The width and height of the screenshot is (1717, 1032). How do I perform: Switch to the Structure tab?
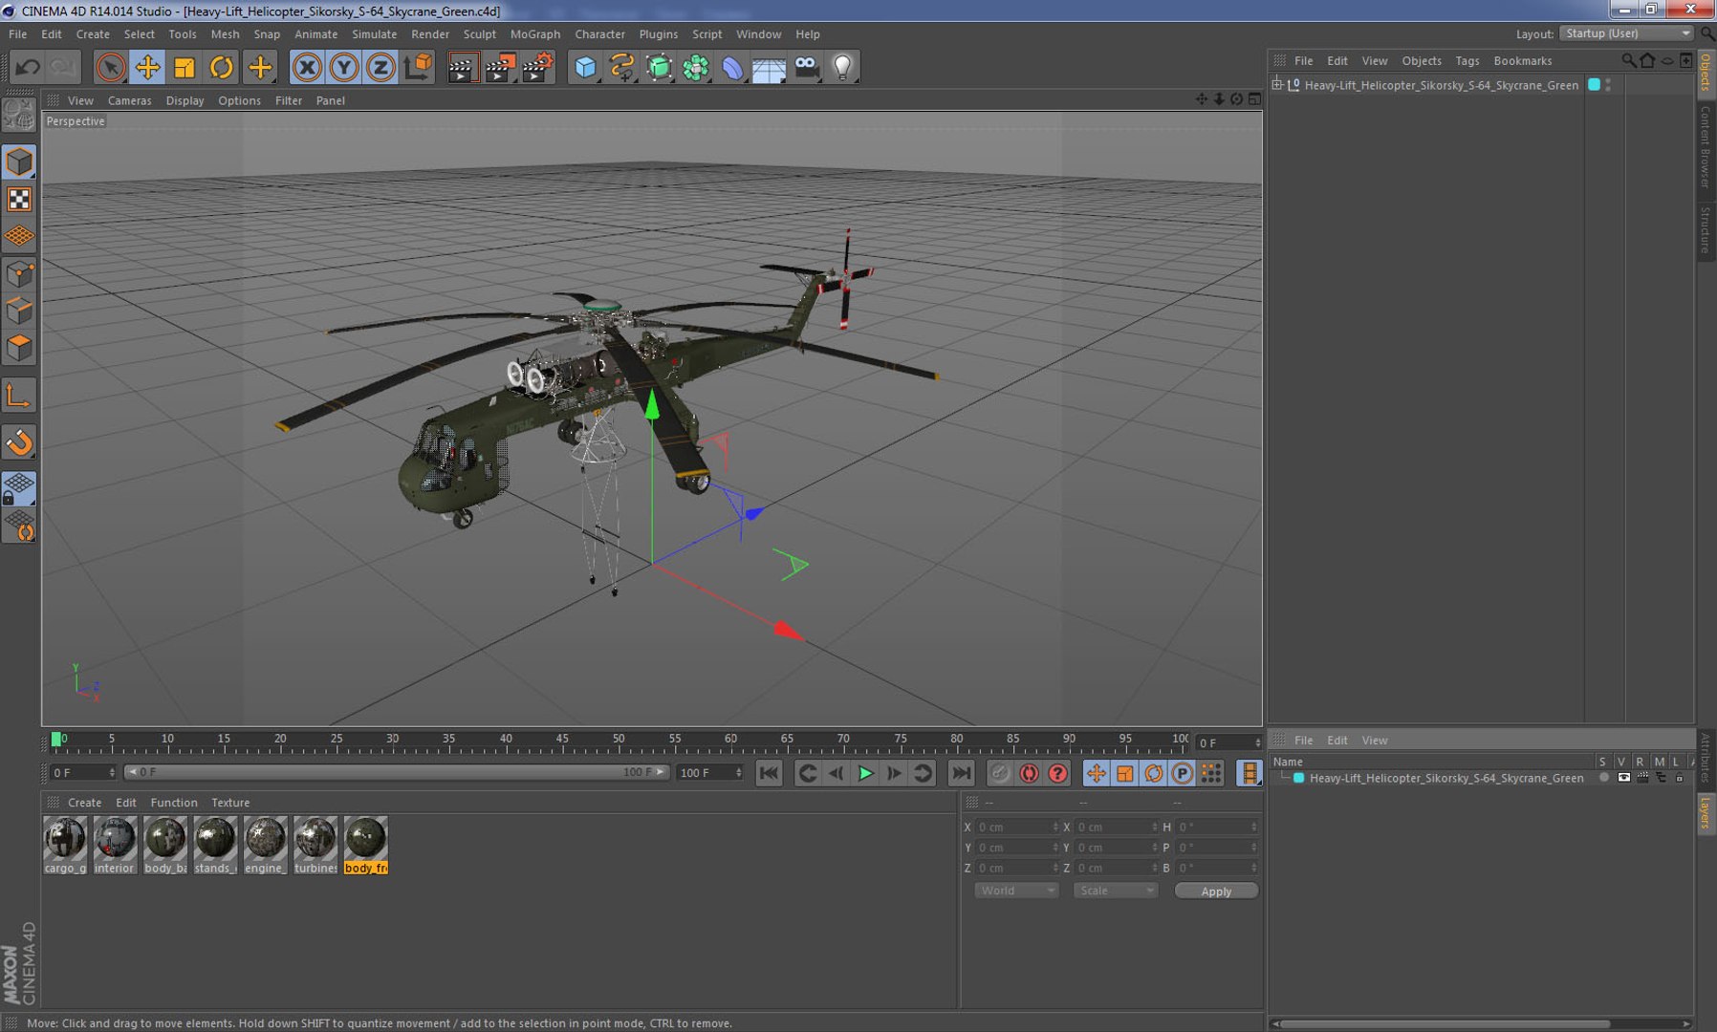(x=1706, y=229)
